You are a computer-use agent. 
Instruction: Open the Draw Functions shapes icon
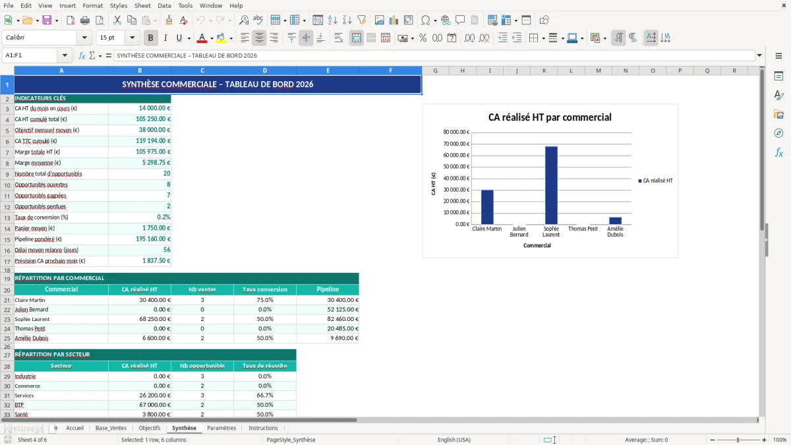point(544,20)
